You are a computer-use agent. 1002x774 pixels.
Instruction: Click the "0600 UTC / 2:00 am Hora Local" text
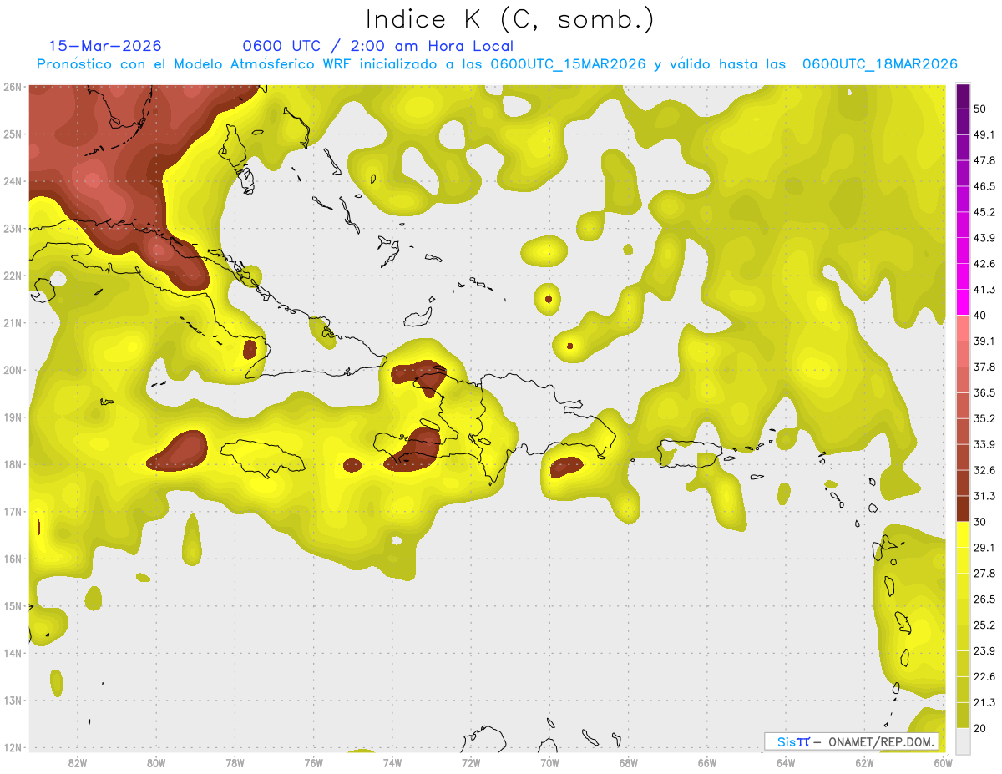pos(377,47)
